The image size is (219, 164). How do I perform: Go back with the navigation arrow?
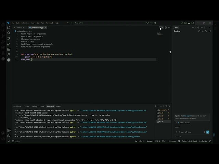pos(68,23)
